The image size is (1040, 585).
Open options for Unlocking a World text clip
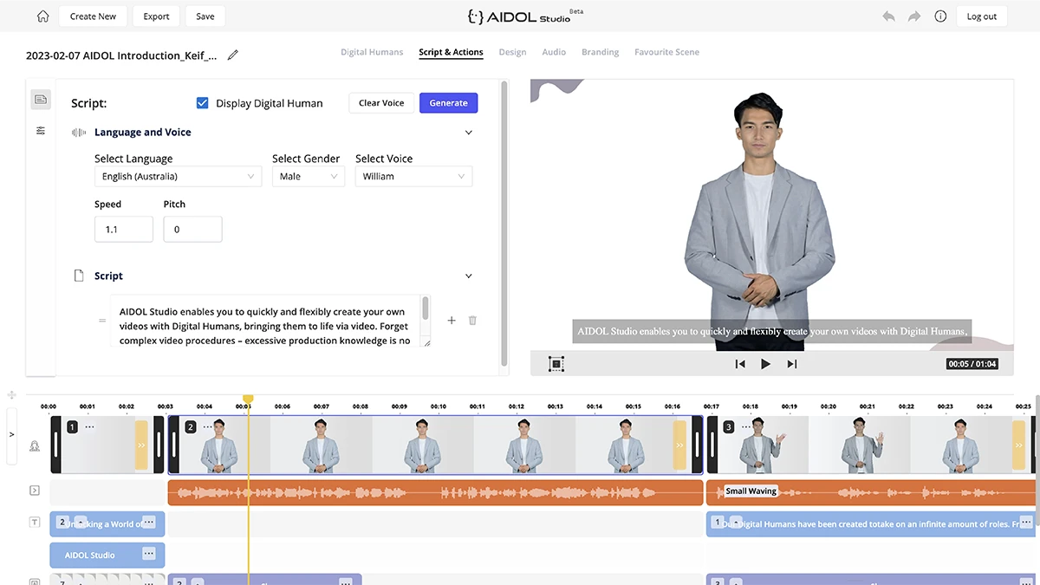click(x=148, y=523)
